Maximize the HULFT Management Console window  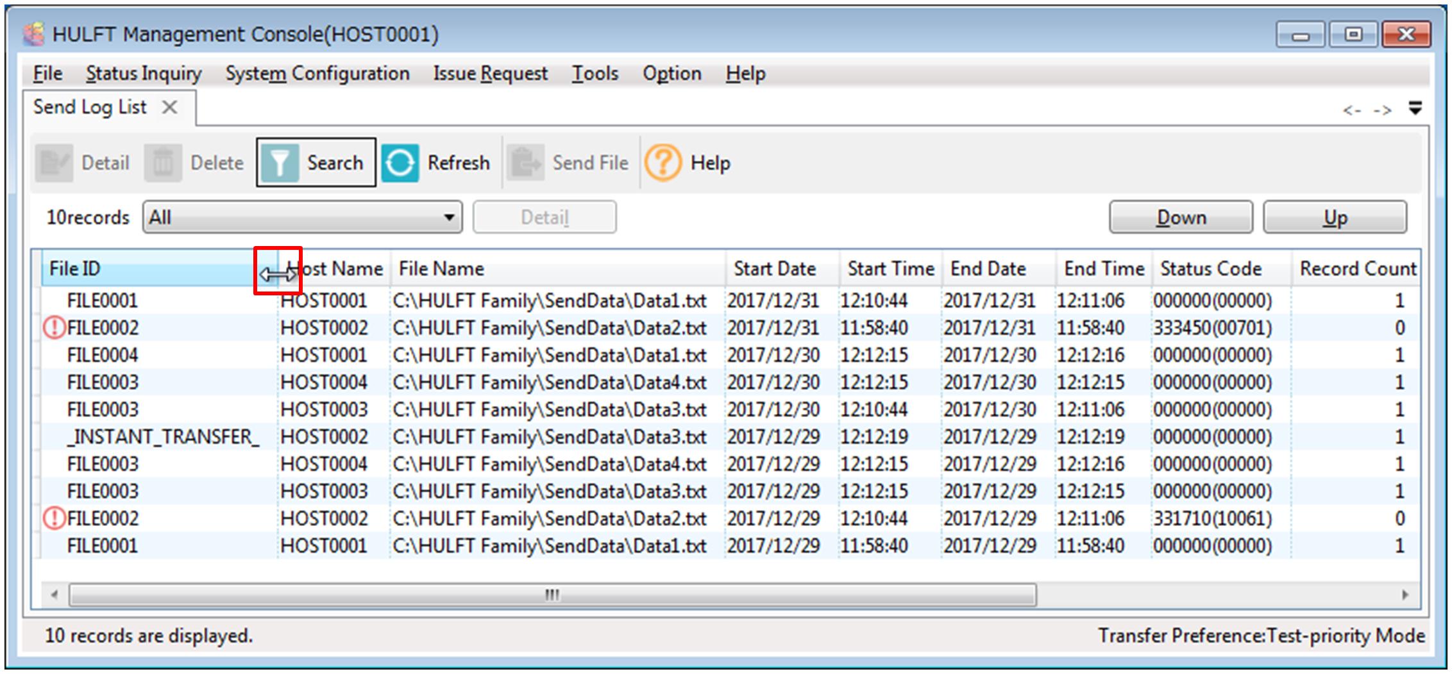(1353, 35)
